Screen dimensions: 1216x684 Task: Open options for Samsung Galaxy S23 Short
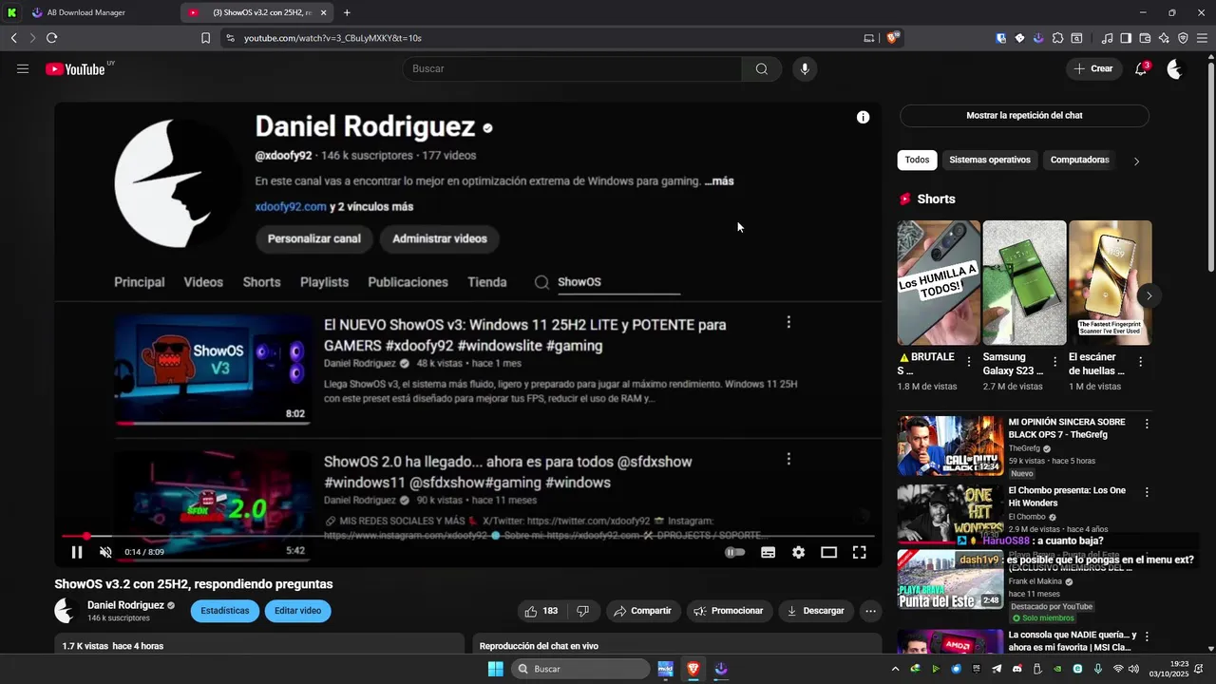click(1054, 362)
